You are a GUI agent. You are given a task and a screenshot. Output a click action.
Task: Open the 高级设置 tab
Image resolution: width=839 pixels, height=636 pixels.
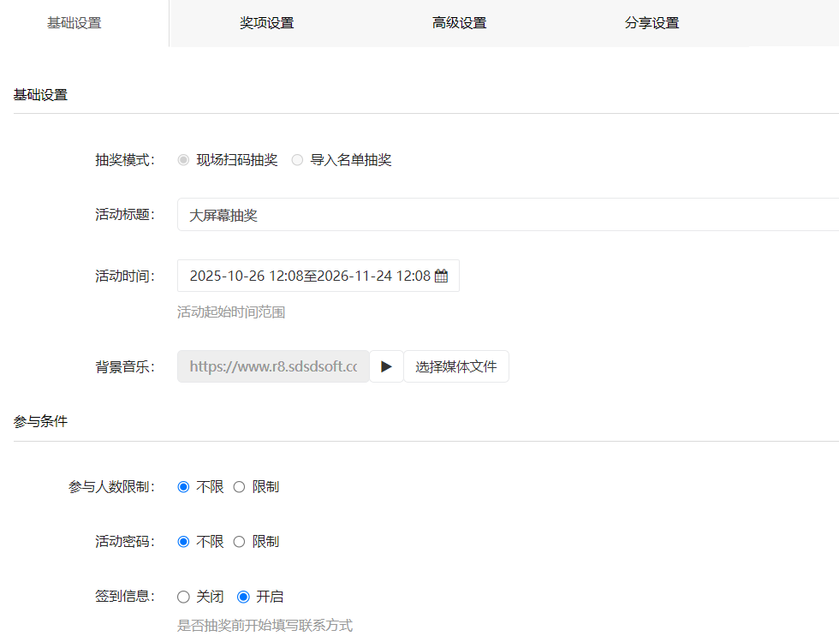pyautogui.click(x=459, y=23)
